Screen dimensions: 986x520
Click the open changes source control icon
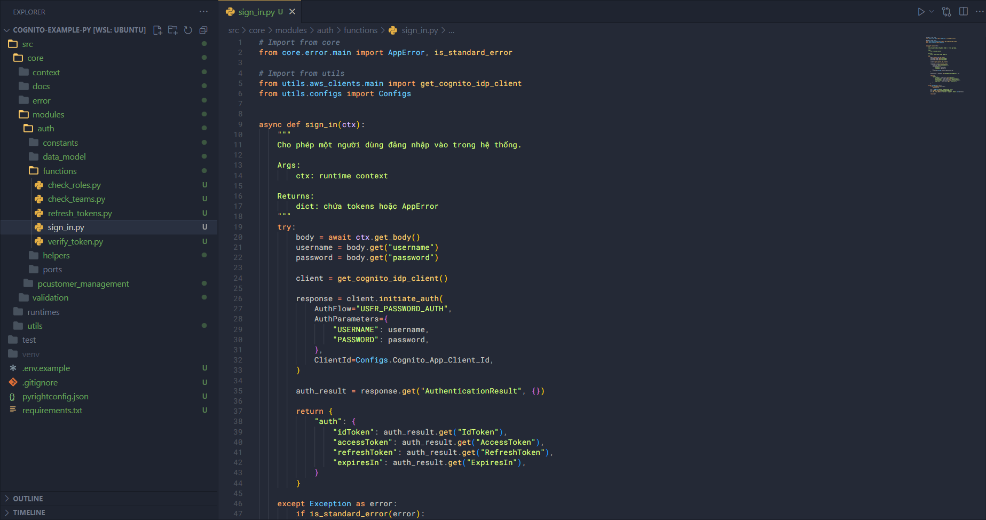(946, 12)
